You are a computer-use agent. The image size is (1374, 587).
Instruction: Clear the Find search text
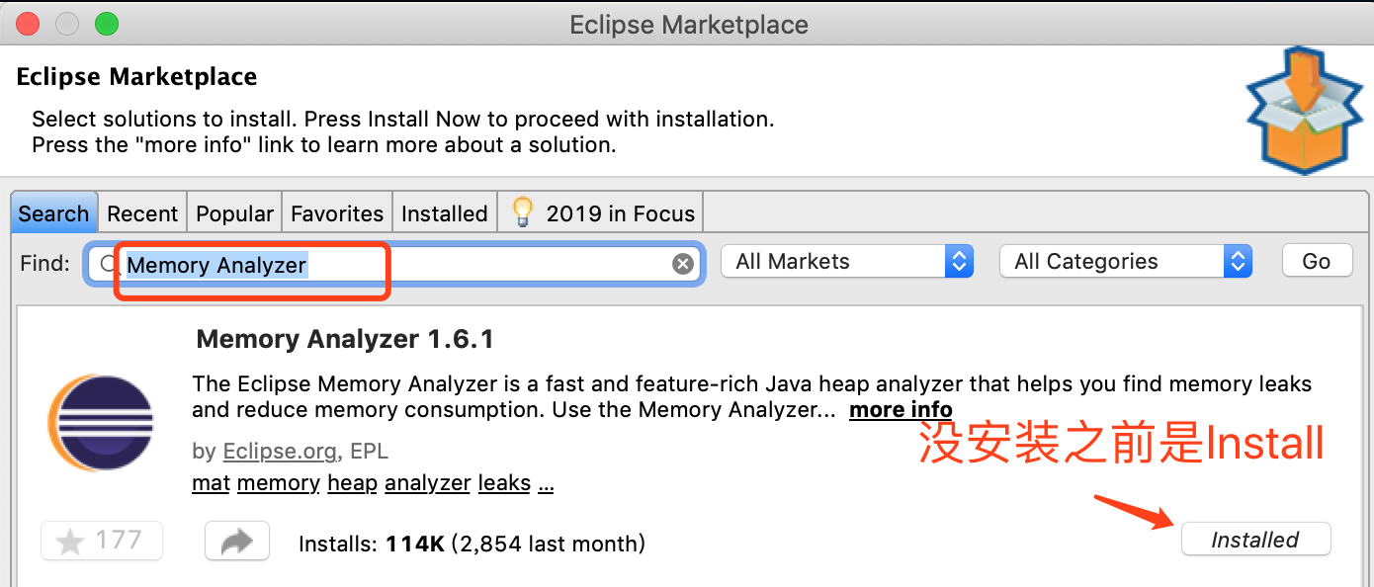tap(682, 264)
